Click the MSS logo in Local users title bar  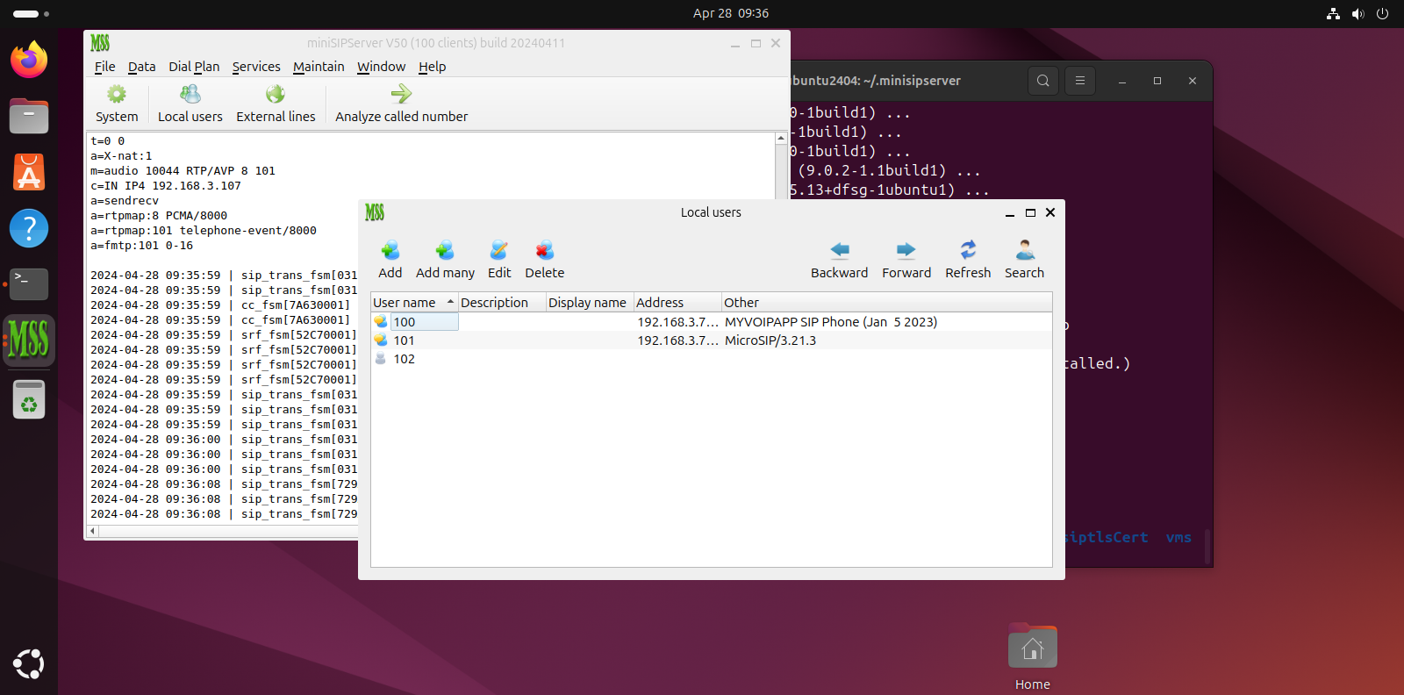pos(375,212)
